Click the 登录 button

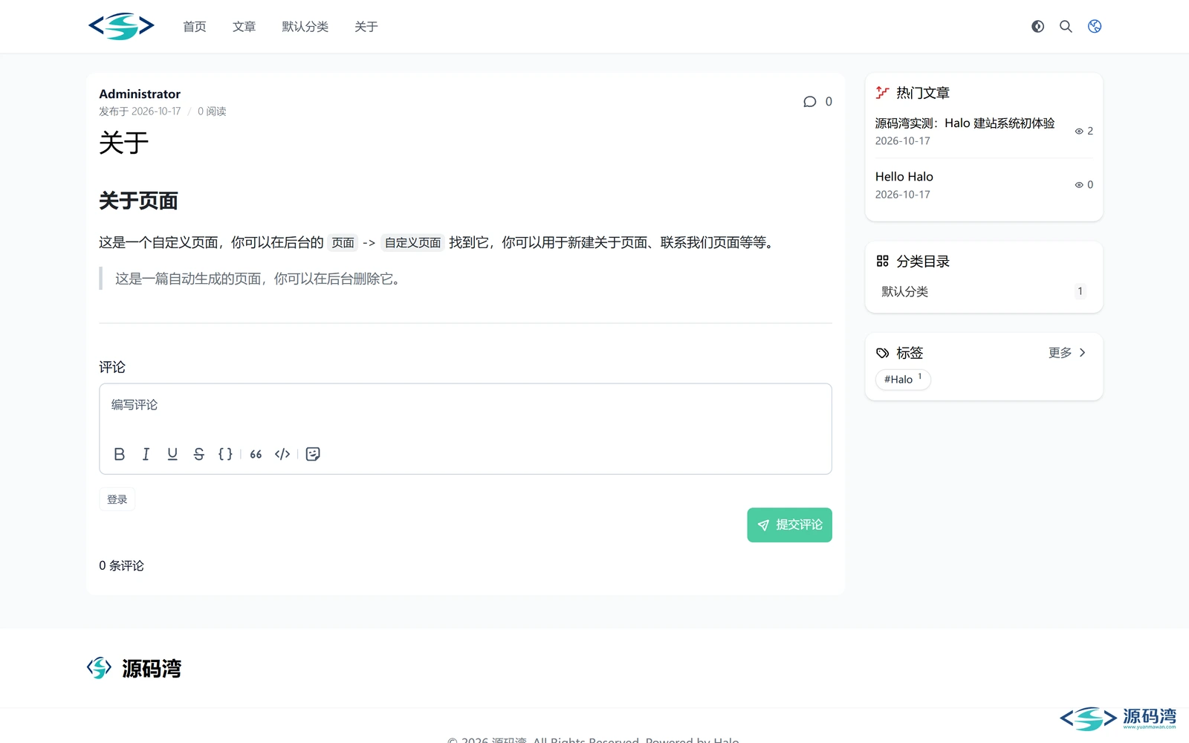click(x=117, y=499)
